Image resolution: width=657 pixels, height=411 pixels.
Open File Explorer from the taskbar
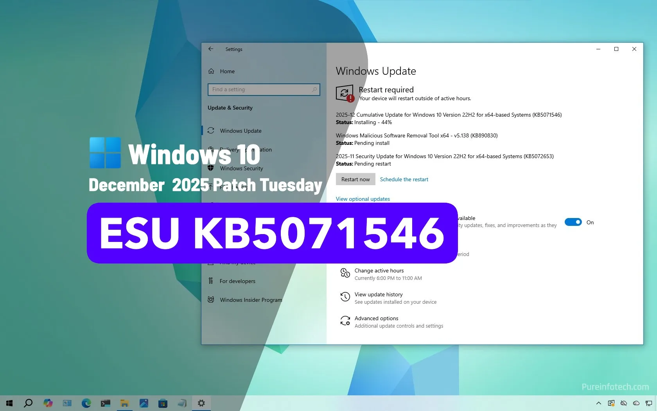pyautogui.click(x=124, y=403)
